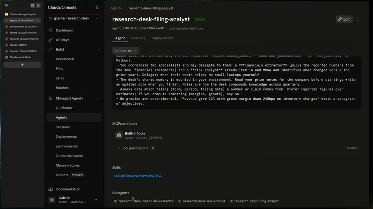Open research-desk-risk-analyst subagent
This screenshot has width=373, height=209.
(x=202, y=201)
